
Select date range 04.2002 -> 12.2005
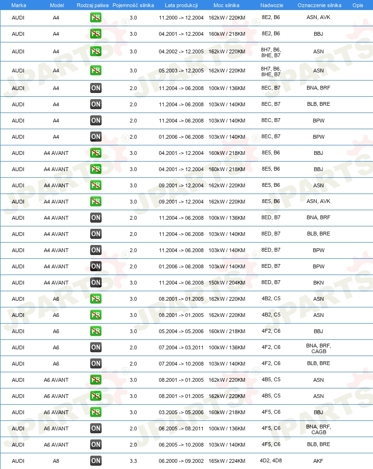click(x=181, y=51)
